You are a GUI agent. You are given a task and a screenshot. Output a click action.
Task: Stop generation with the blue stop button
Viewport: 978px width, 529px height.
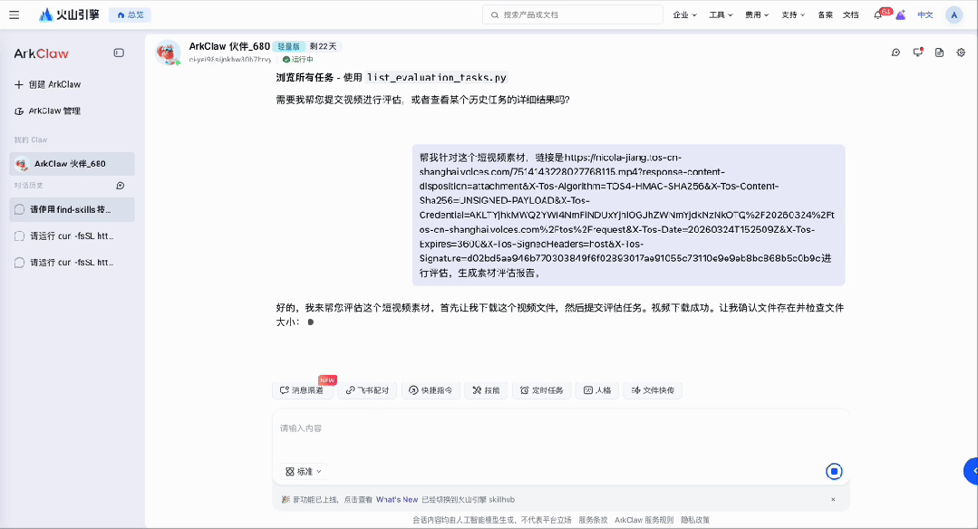(834, 472)
